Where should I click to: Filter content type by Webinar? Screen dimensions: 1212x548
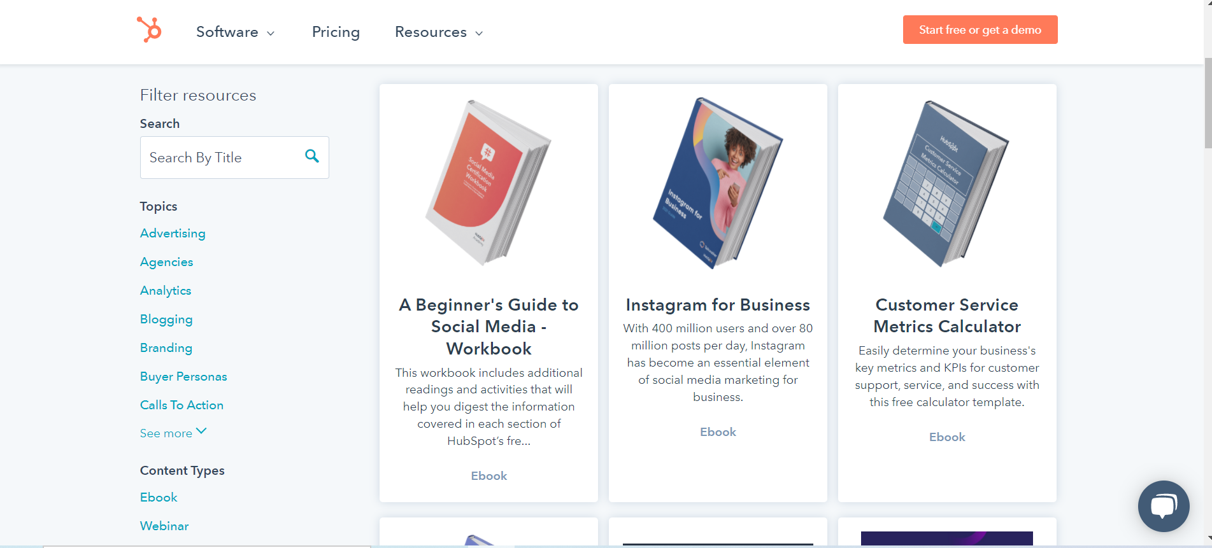point(164,526)
